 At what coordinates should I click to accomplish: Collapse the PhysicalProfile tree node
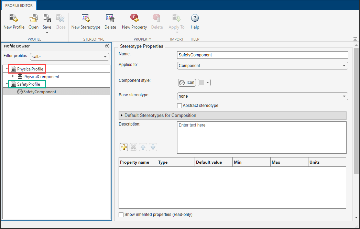[6, 68]
